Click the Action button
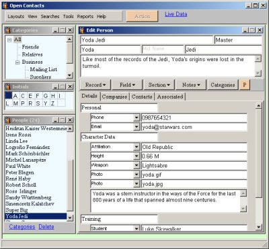The height and width of the screenshot is (249, 269). pyautogui.click(x=143, y=16)
